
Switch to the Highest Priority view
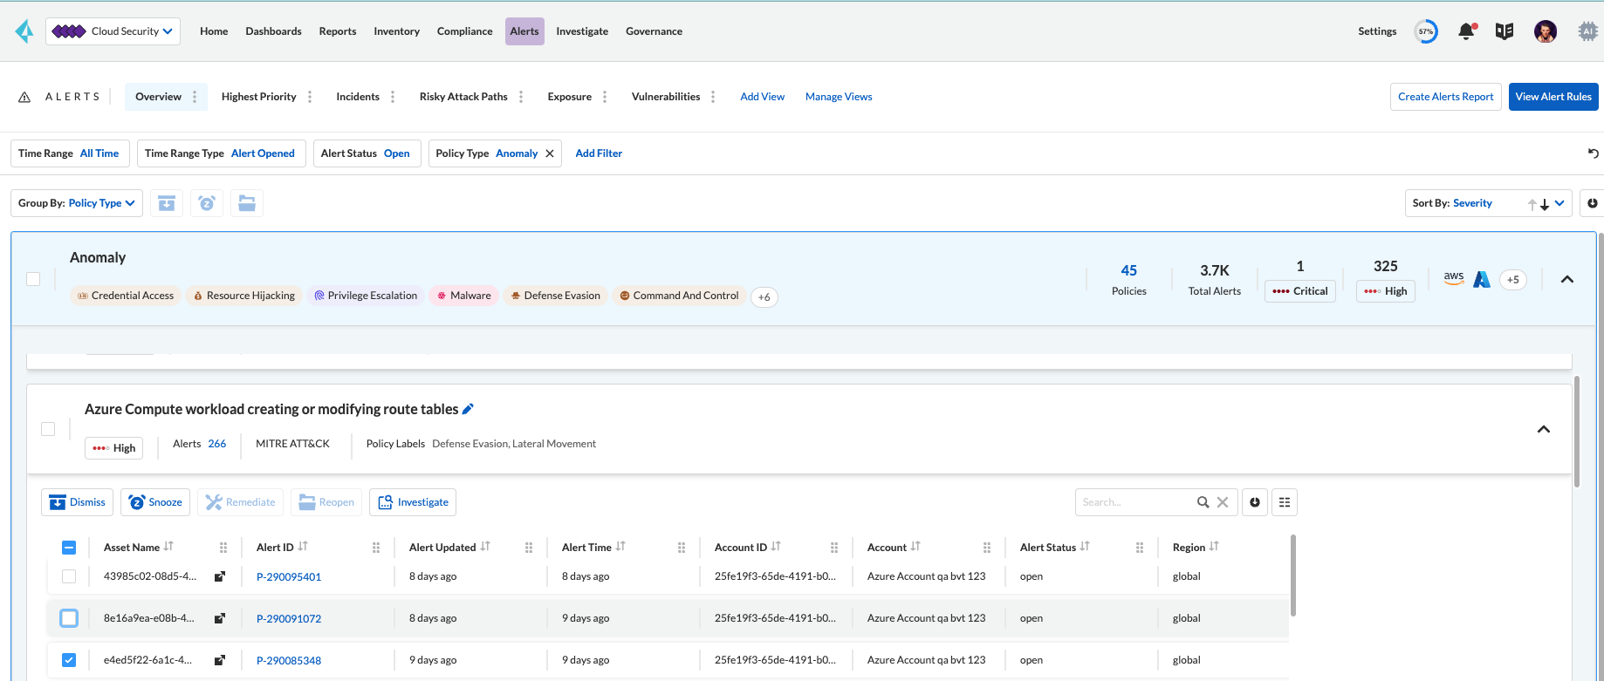258,97
